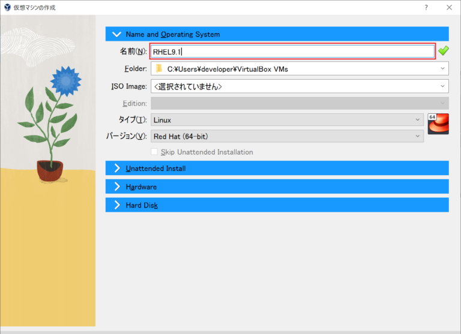Click the help question mark button
461x334 pixels.
(426, 7)
